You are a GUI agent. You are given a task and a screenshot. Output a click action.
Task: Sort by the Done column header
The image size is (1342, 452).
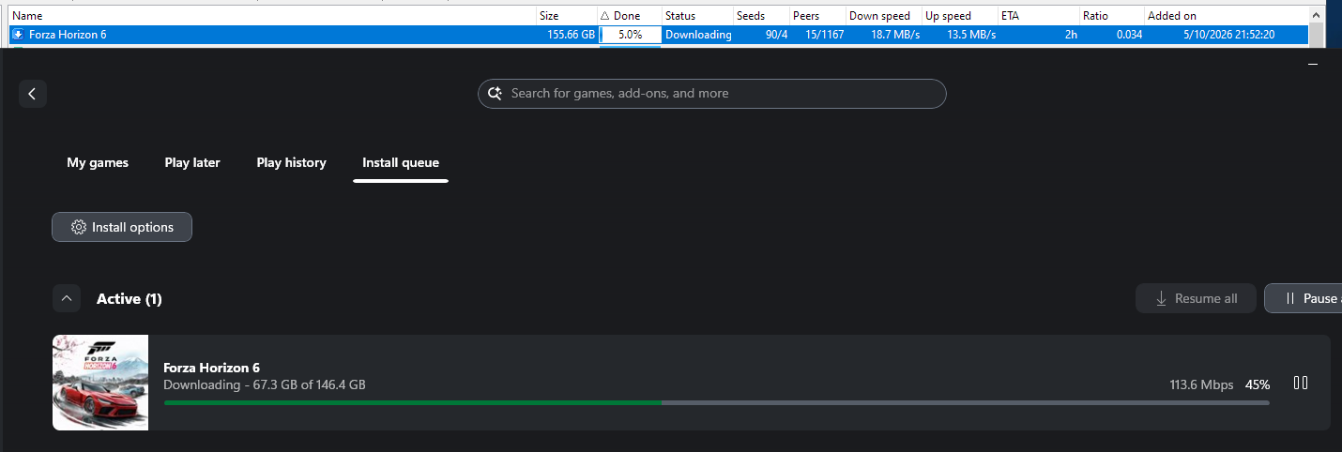pos(629,16)
